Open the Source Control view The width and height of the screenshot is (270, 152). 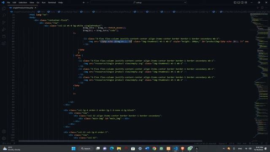[4, 22]
